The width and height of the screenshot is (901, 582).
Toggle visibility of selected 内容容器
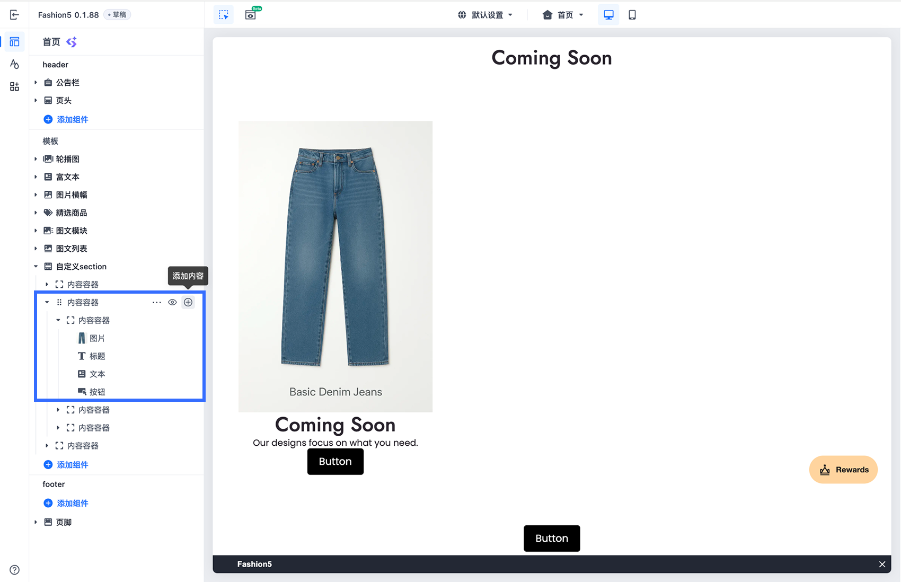(x=172, y=302)
